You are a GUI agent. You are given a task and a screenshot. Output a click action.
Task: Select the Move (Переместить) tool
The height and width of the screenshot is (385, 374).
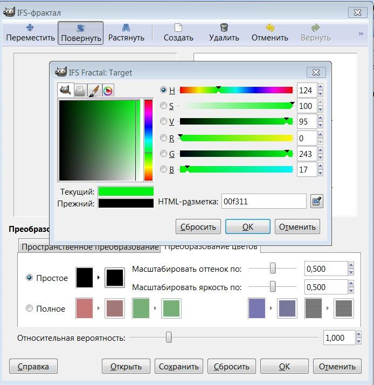coord(30,32)
